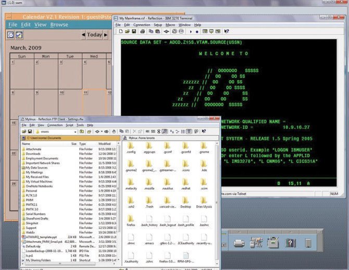Select .mozilla folder in remote pane
Screen dimensions: 349x270
pos(149,184)
